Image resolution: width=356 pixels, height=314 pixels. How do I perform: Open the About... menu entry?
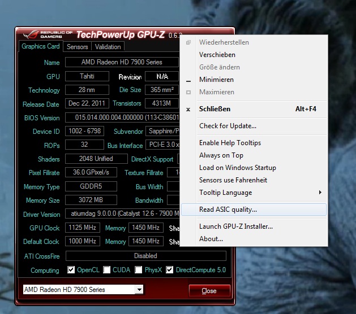(254, 239)
